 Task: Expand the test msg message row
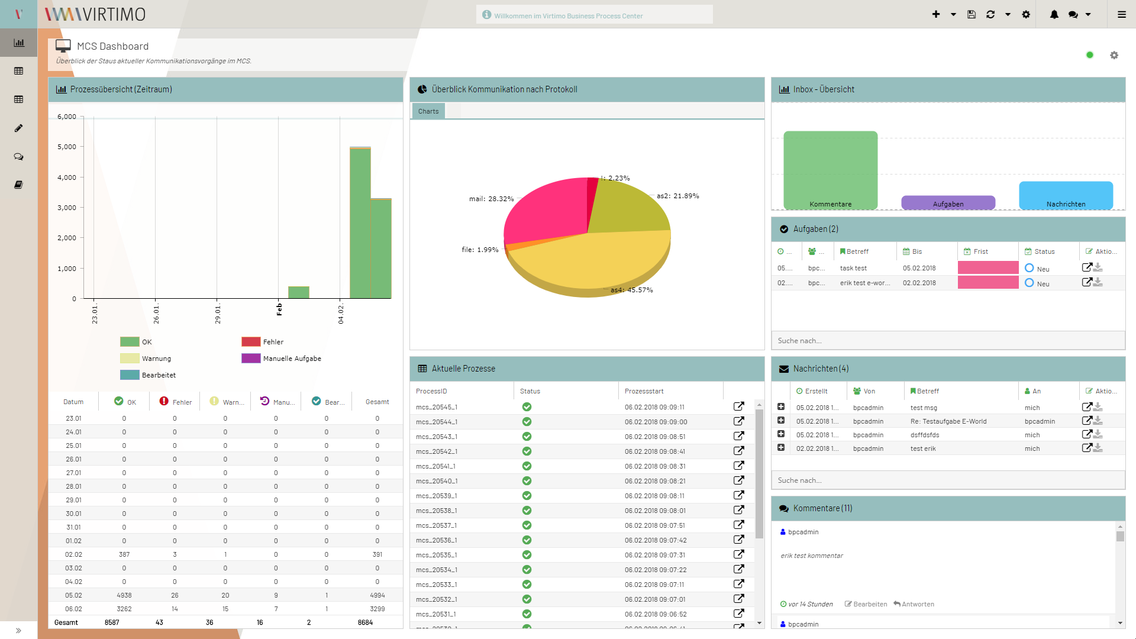point(781,406)
